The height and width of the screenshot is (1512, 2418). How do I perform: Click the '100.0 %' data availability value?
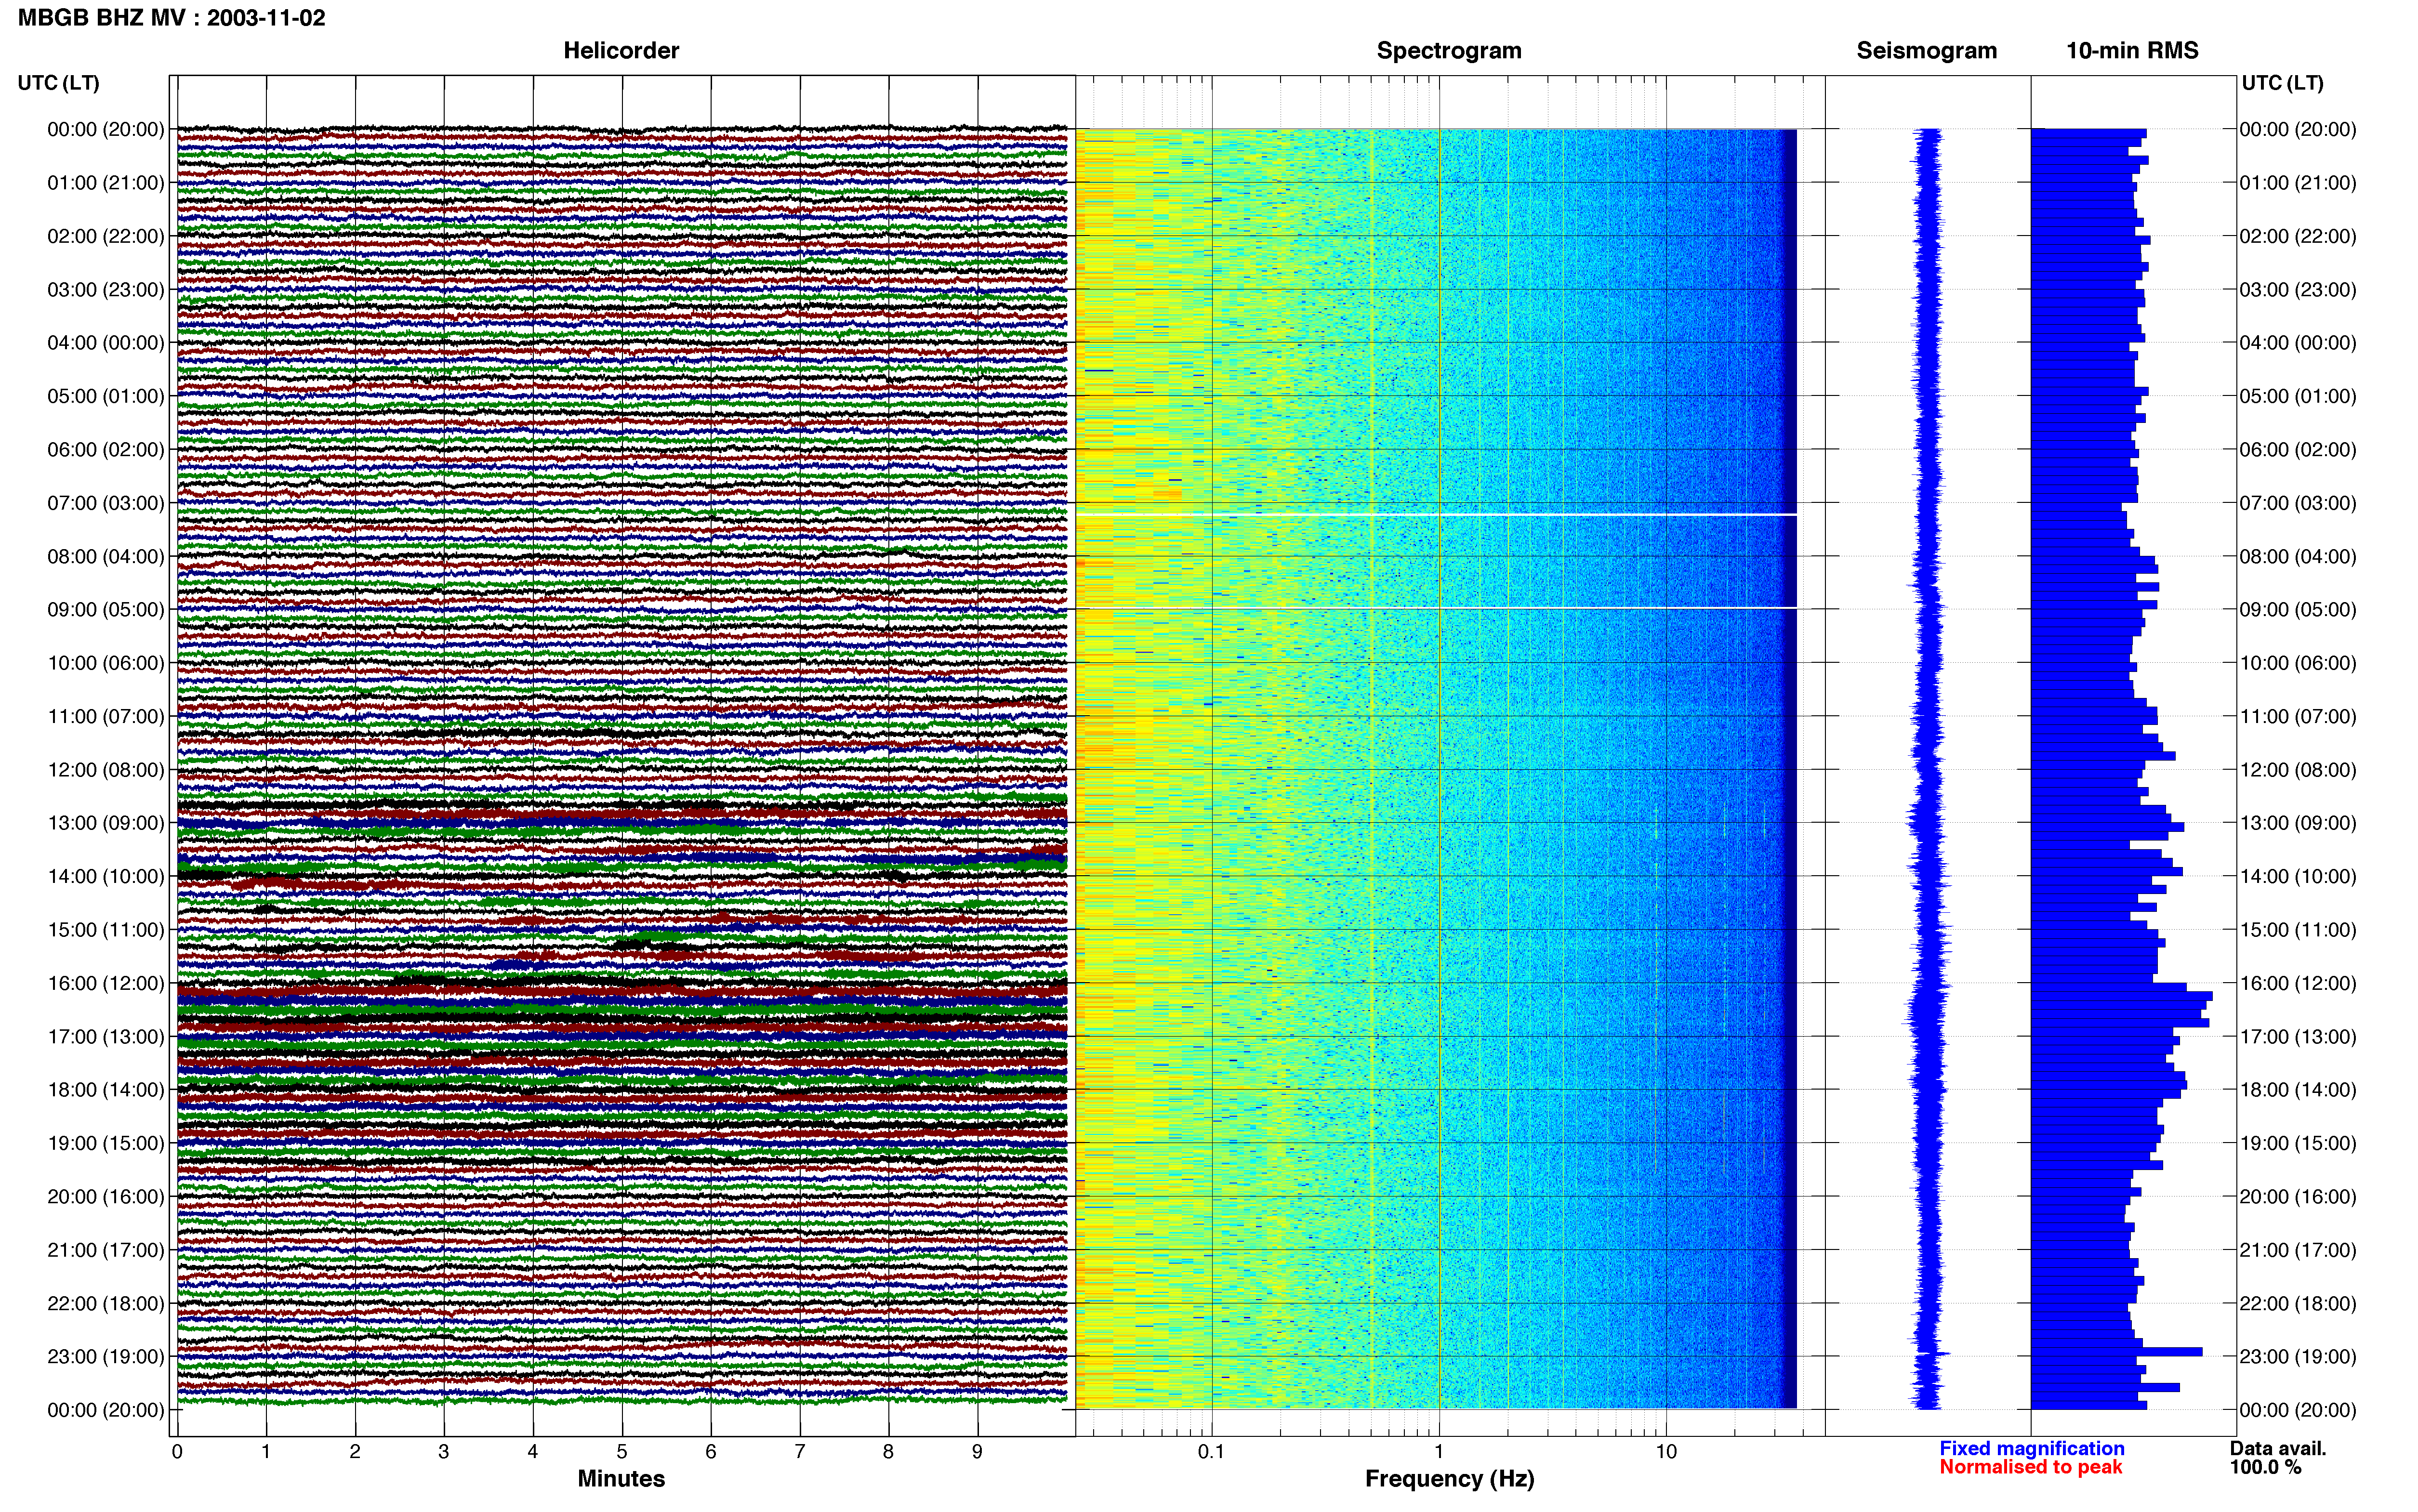pos(2265,1467)
